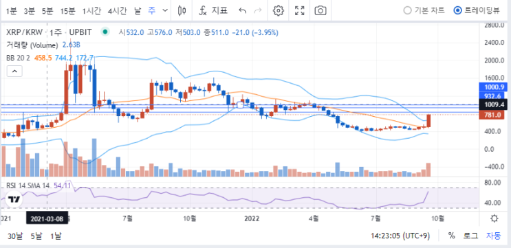511x248 pixels.
Task: Select the 트레이딩뷰 radio option
Action: tap(477, 10)
